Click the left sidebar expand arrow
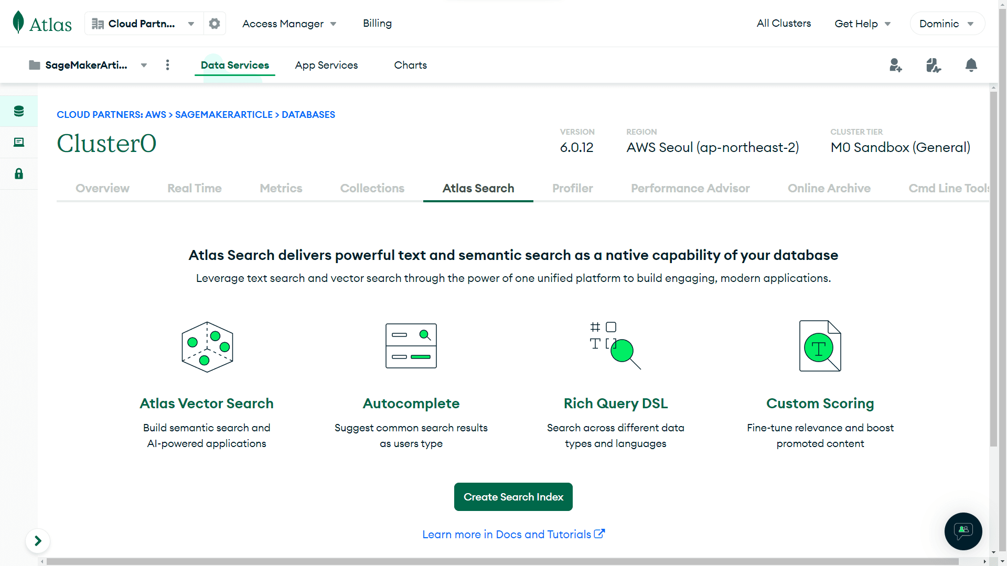 point(38,541)
